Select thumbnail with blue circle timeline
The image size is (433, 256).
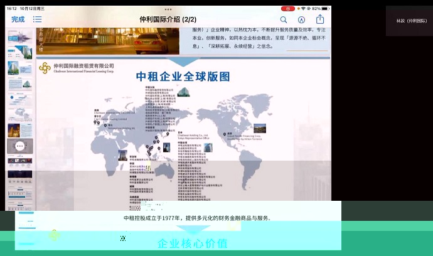pyautogui.click(x=20, y=99)
